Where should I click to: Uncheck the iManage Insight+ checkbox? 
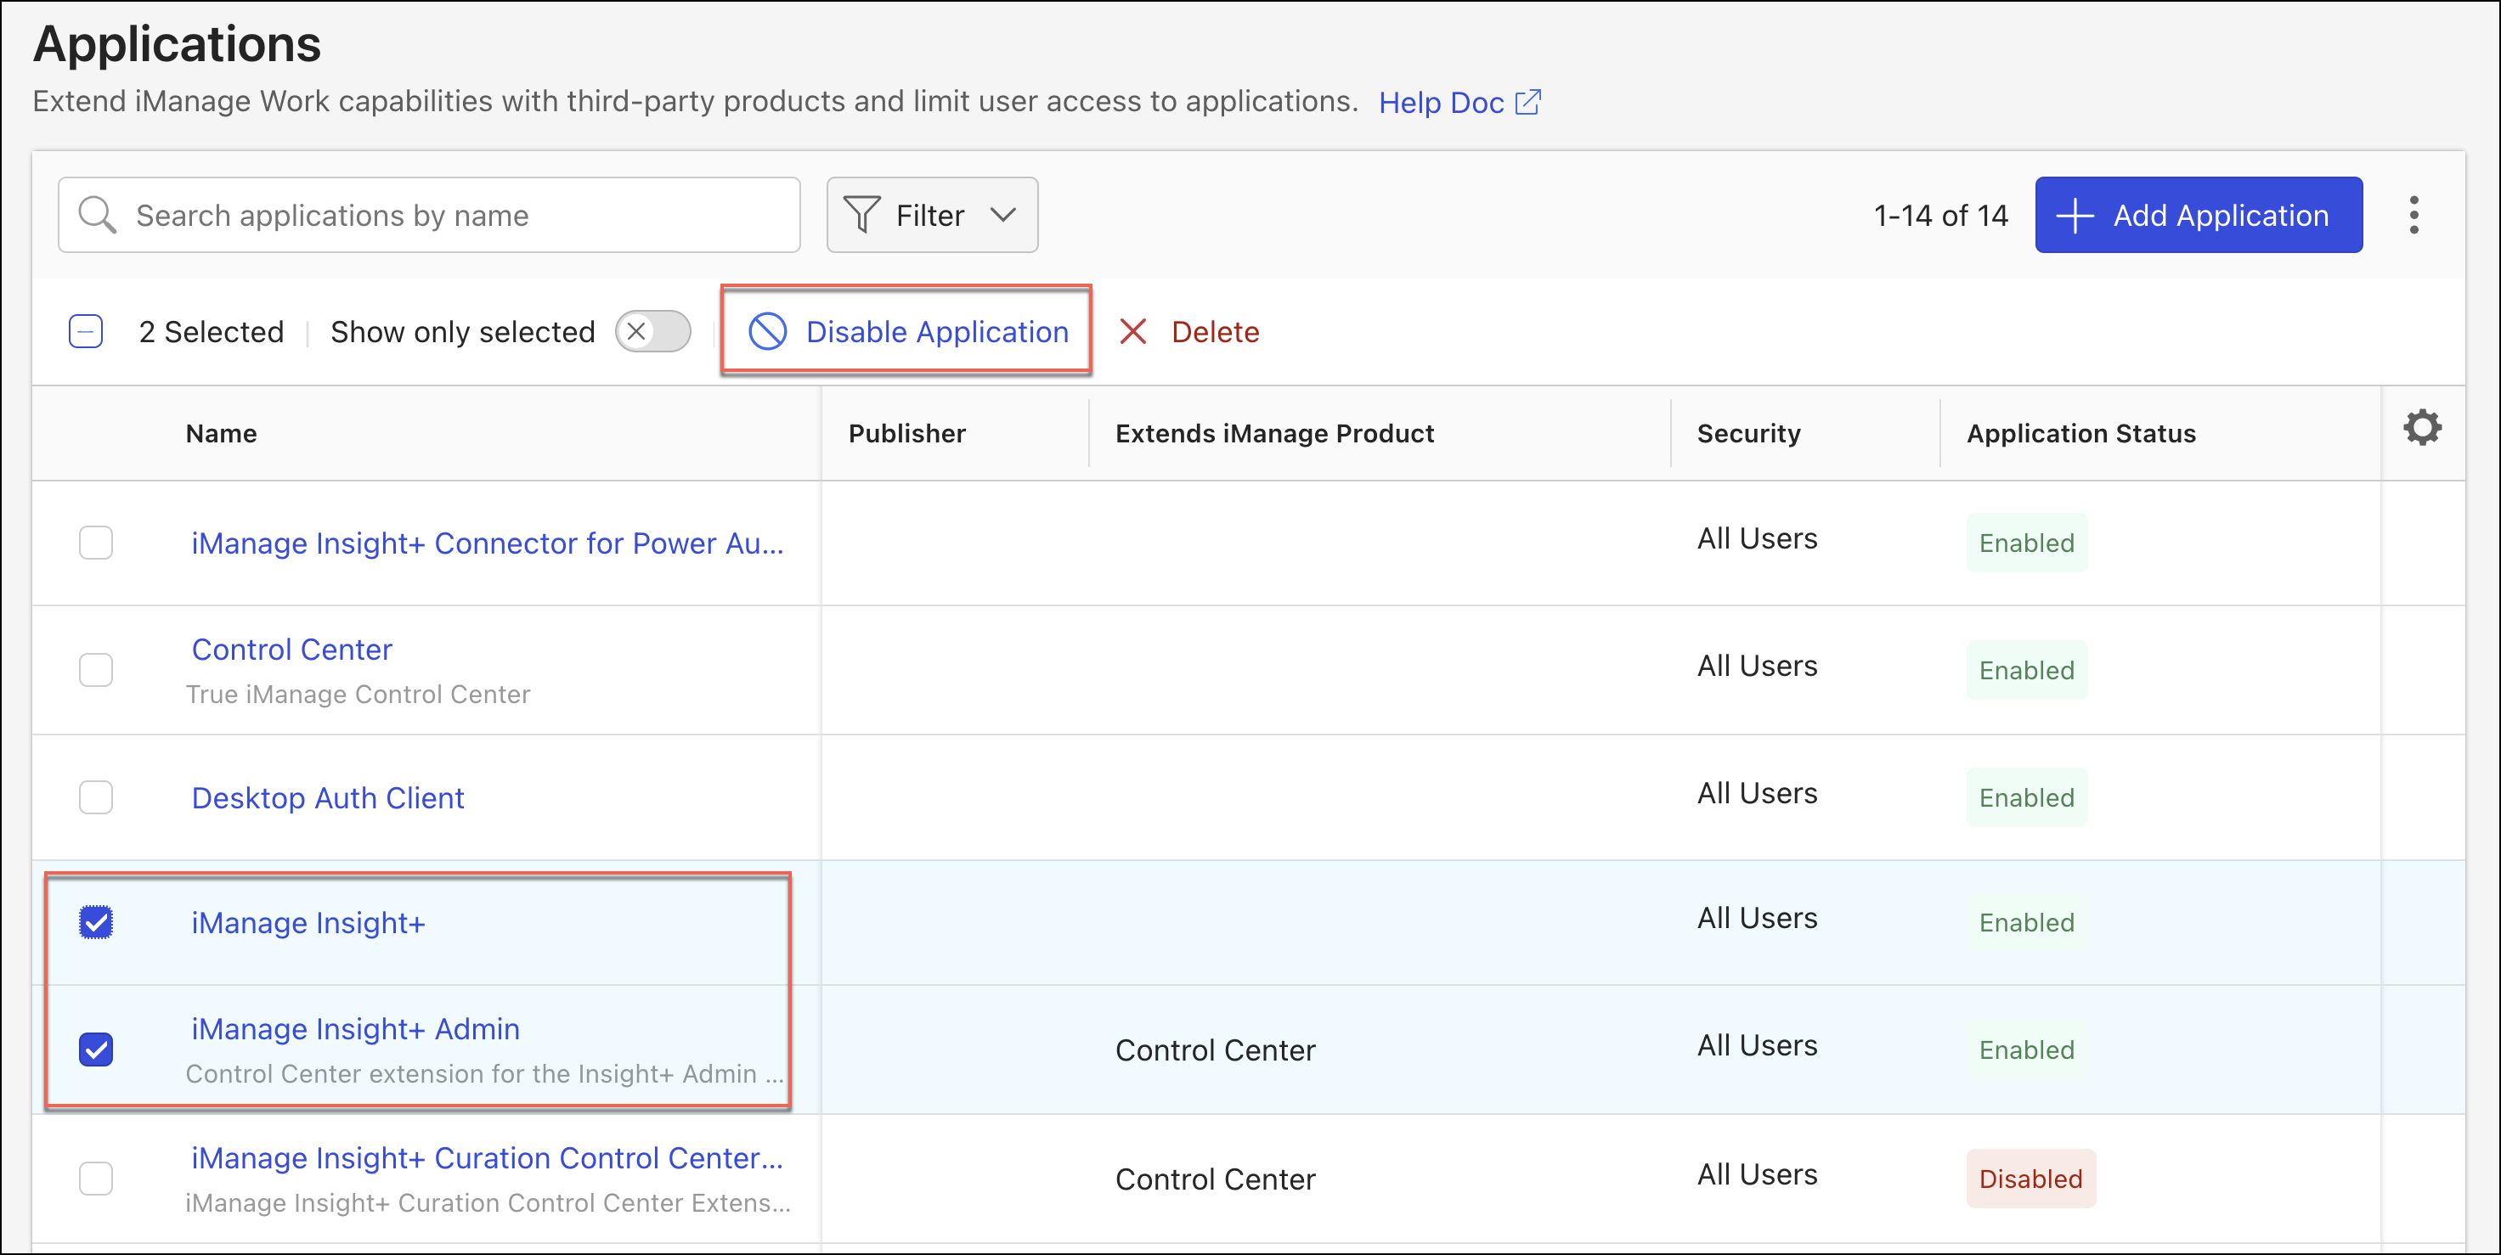[x=96, y=922]
